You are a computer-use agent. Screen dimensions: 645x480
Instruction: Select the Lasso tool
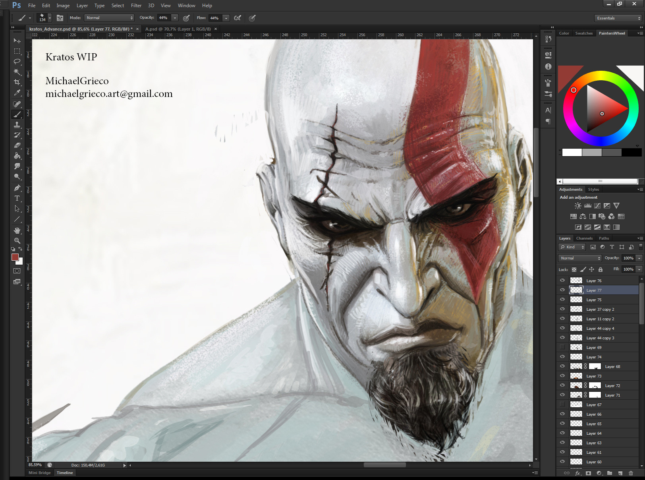coord(17,62)
